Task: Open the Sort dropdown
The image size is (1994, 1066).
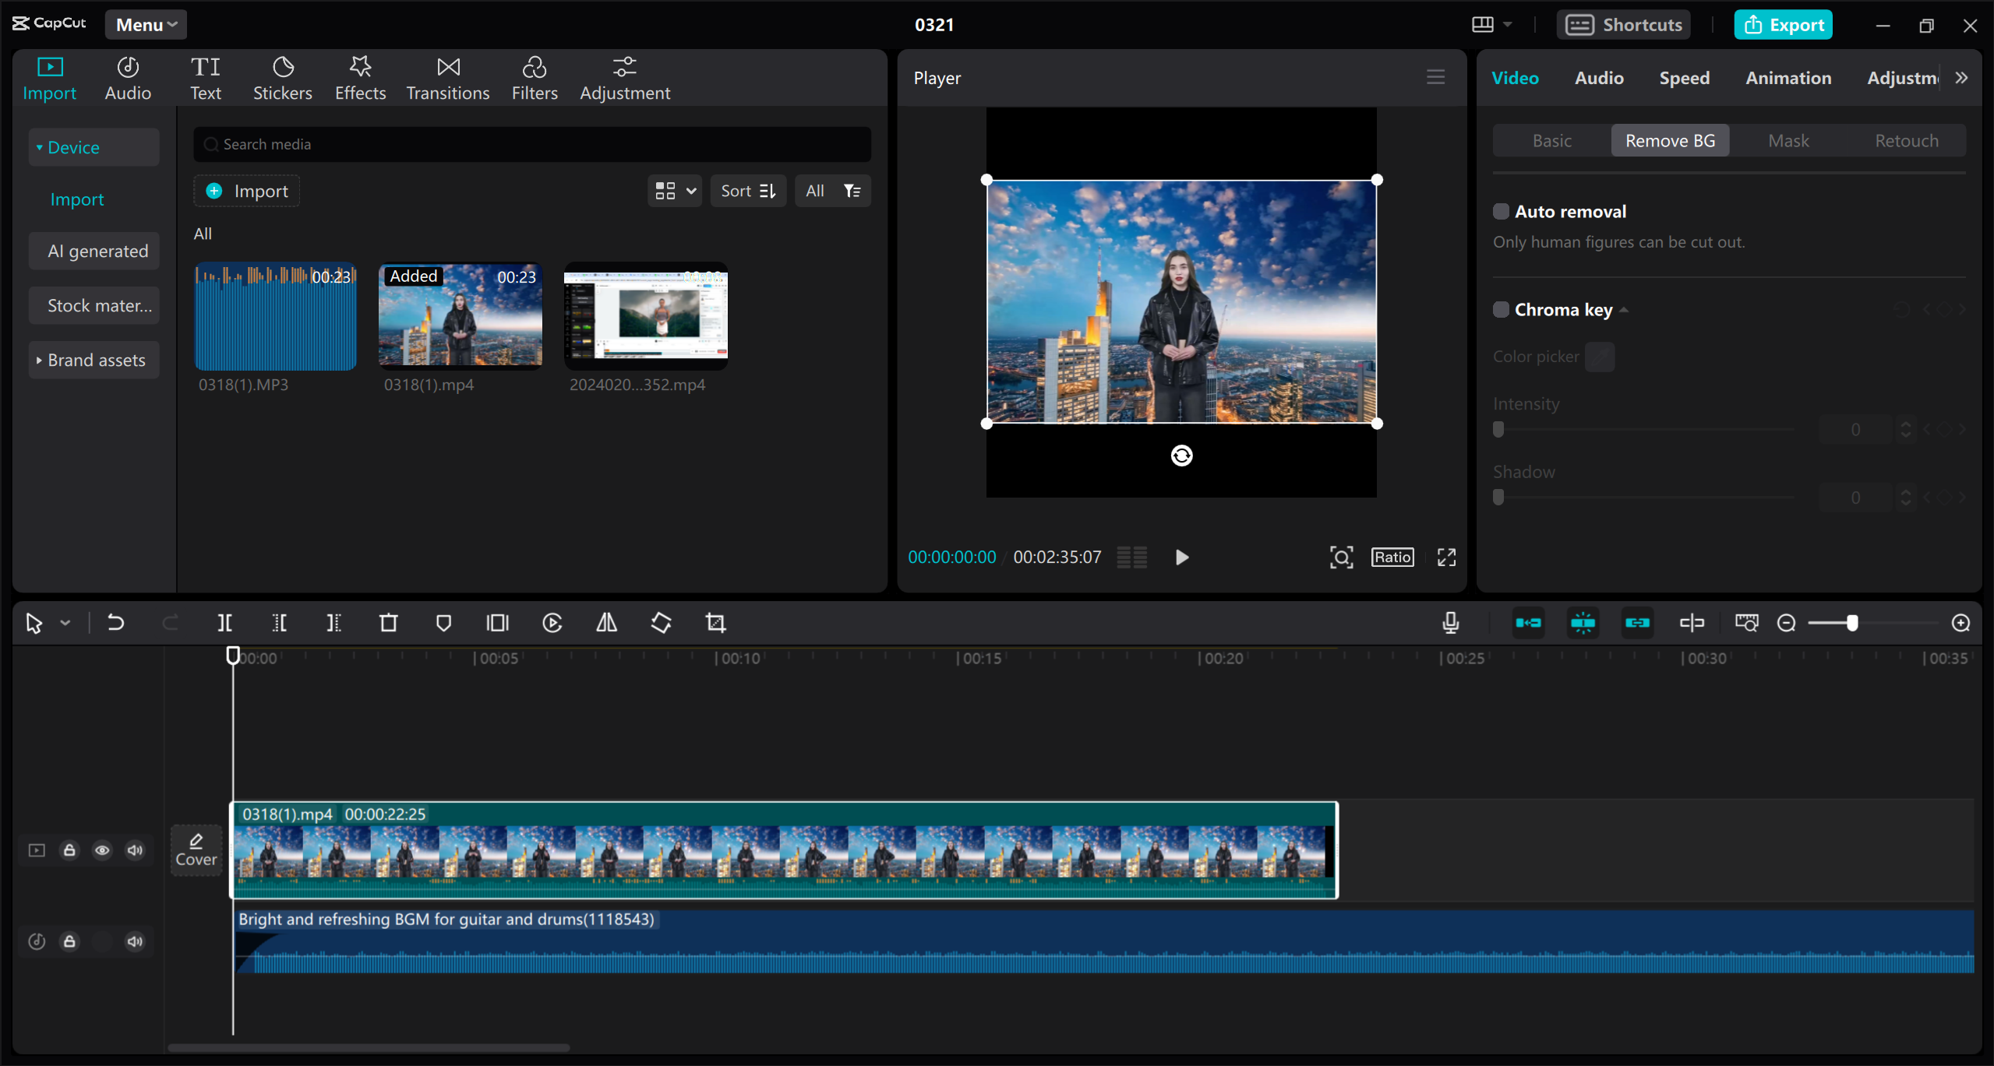Action: point(747,191)
